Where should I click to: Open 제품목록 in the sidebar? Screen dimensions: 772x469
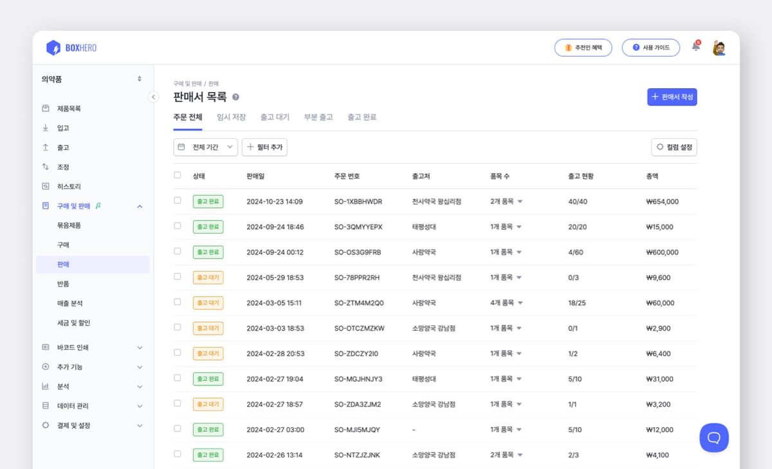[x=69, y=109]
